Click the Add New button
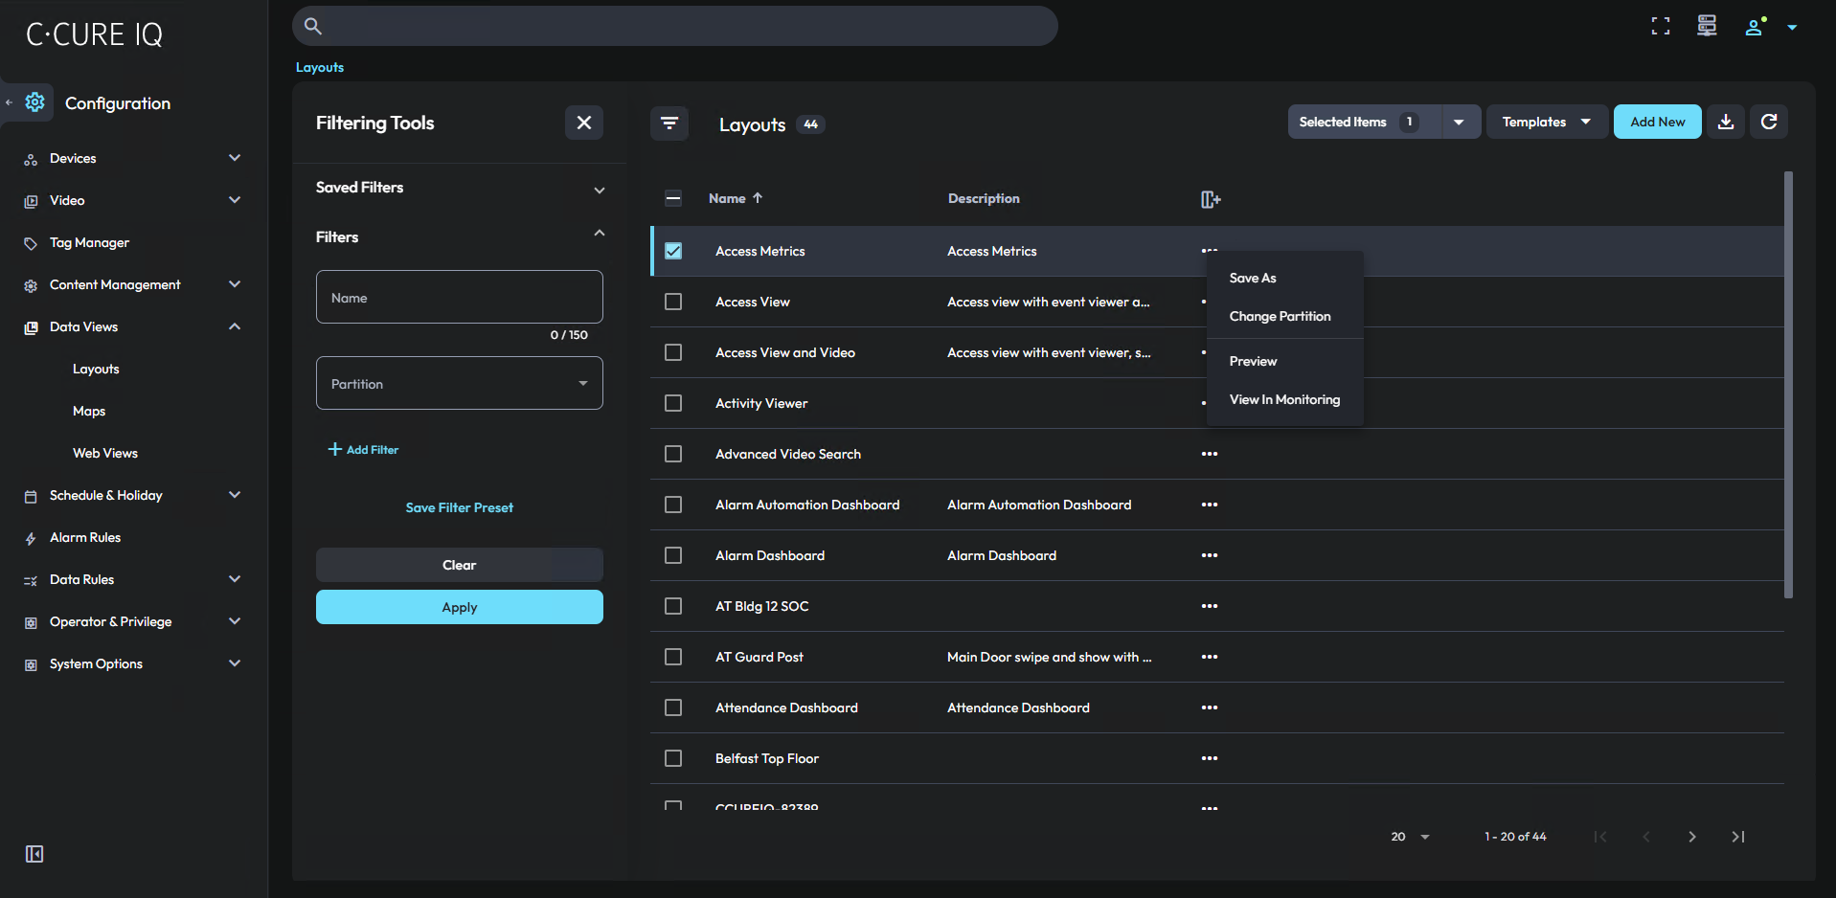Viewport: 1836px width, 898px height. click(x=1656, y=122)
